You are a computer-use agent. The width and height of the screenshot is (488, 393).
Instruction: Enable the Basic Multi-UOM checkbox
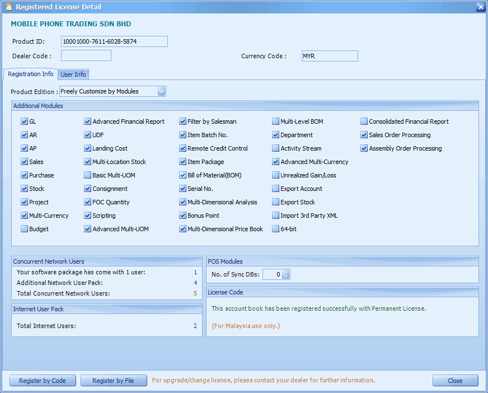click(87, 175)
